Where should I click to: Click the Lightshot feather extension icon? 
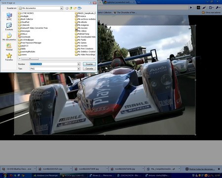click(204, 7)
